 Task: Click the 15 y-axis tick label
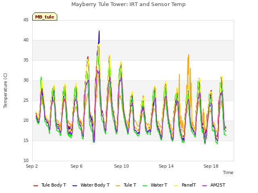26,141
